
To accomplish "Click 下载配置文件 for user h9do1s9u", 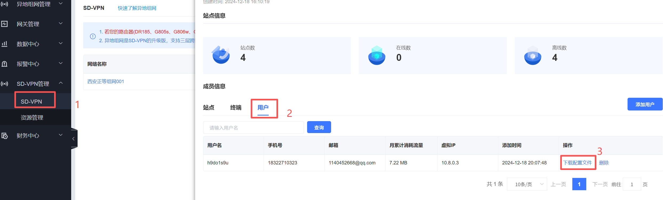I will click(577, 163).
